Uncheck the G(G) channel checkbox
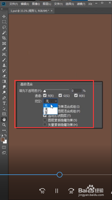 tap(60, 96)
